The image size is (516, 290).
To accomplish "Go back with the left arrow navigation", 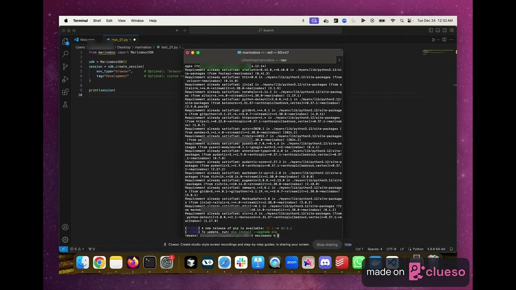I will (177, 30).
